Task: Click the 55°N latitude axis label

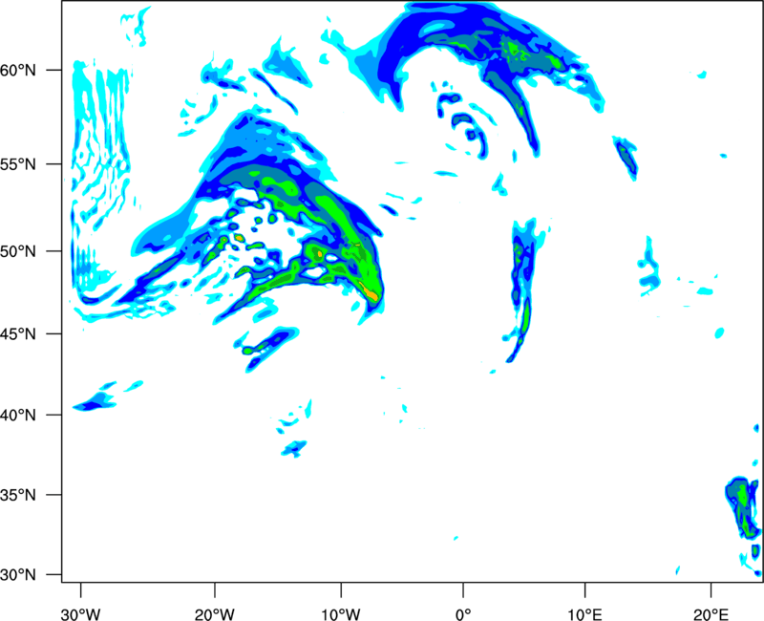Action: [18, 164]
